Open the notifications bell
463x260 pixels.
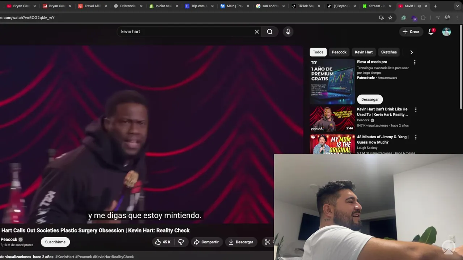(x=431, y=32)
